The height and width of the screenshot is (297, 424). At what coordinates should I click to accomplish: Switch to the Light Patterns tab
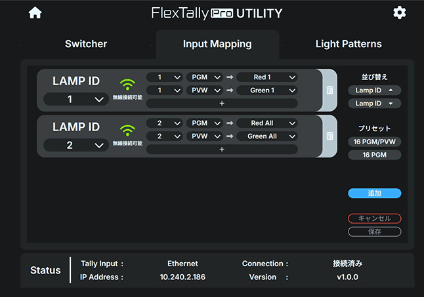[x=349, y=45]
